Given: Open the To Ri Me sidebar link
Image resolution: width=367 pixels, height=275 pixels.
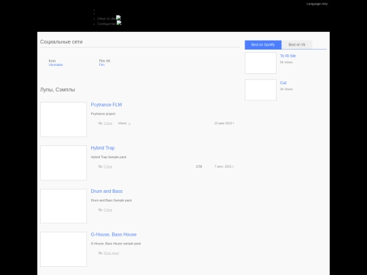Looking at the screenshot, I should point(288,56).
